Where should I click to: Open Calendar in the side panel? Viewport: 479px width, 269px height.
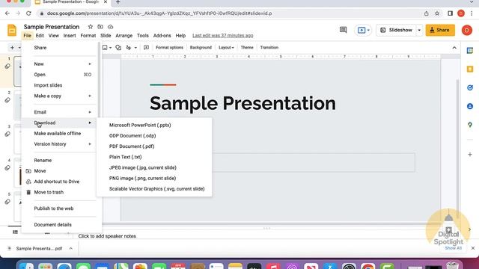click(470, 51)
